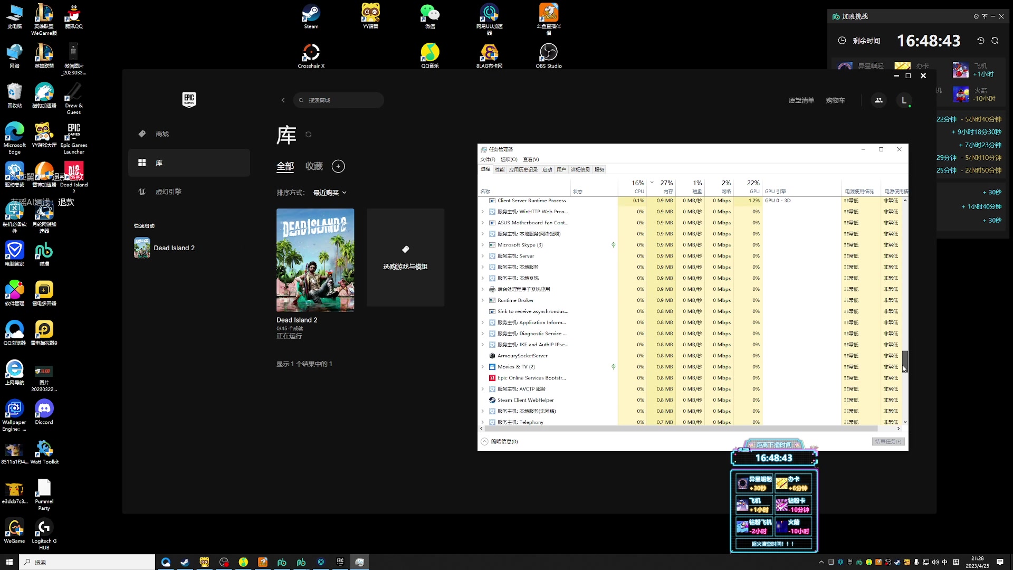Open settings gear in 加班挑战 window
This screenshot has height=570, width=1013.
[976, 16]
